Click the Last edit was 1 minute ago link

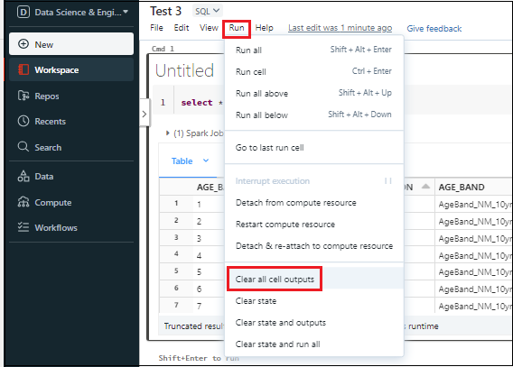pos(340,28)
